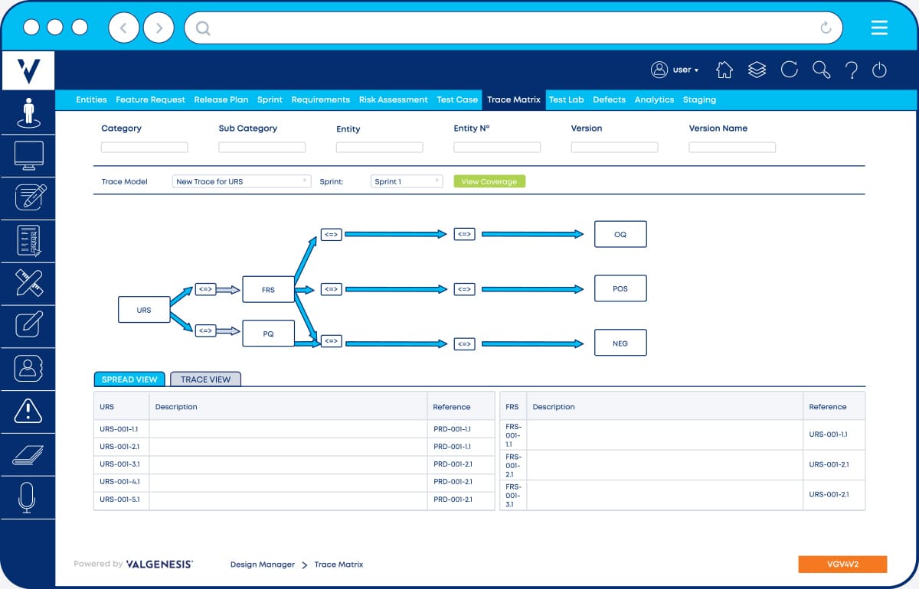Click the monitor icon in left sidebar
The image size is (919, 589).
click(28, 155)
